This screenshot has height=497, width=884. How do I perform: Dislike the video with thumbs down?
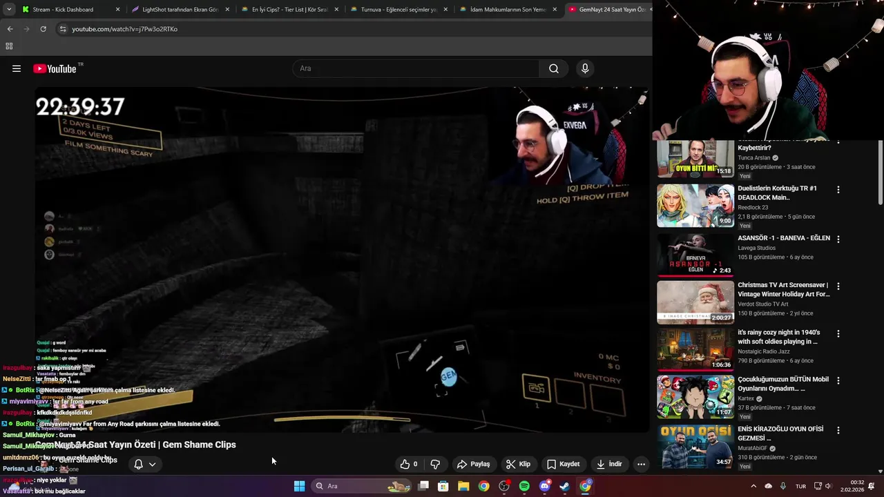pos(435,464)
